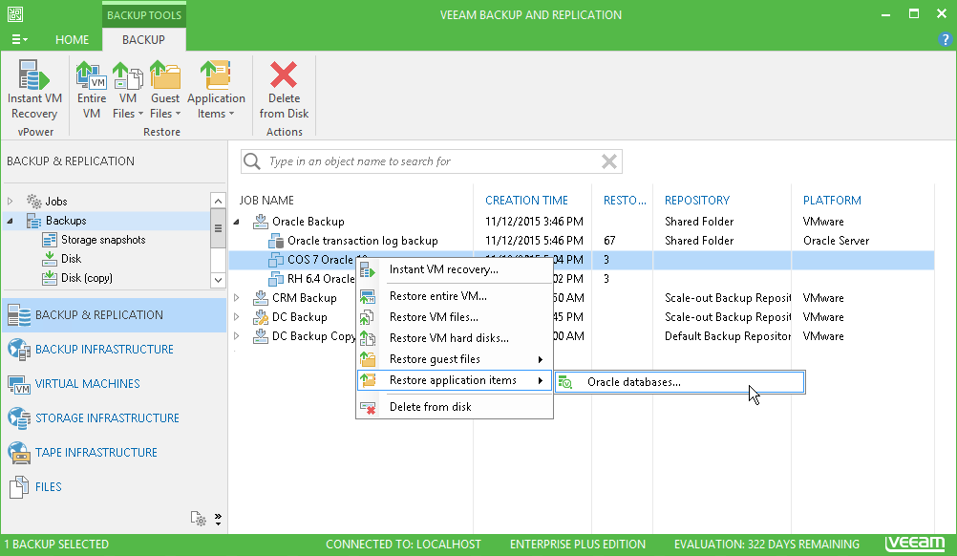Viewport: 957px width, 556px height.
Task: Expand the CRM Backup job row
Action: tap(237, 298)
